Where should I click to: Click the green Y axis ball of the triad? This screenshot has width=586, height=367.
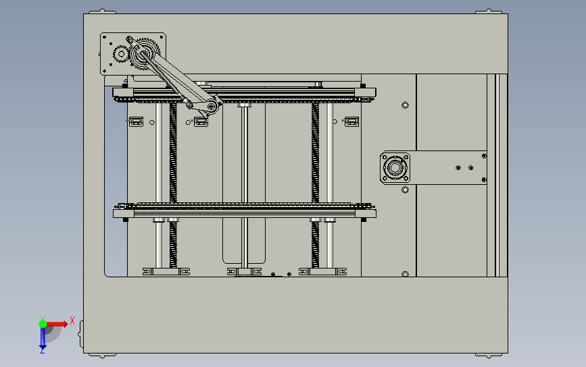tap(43, 324)
